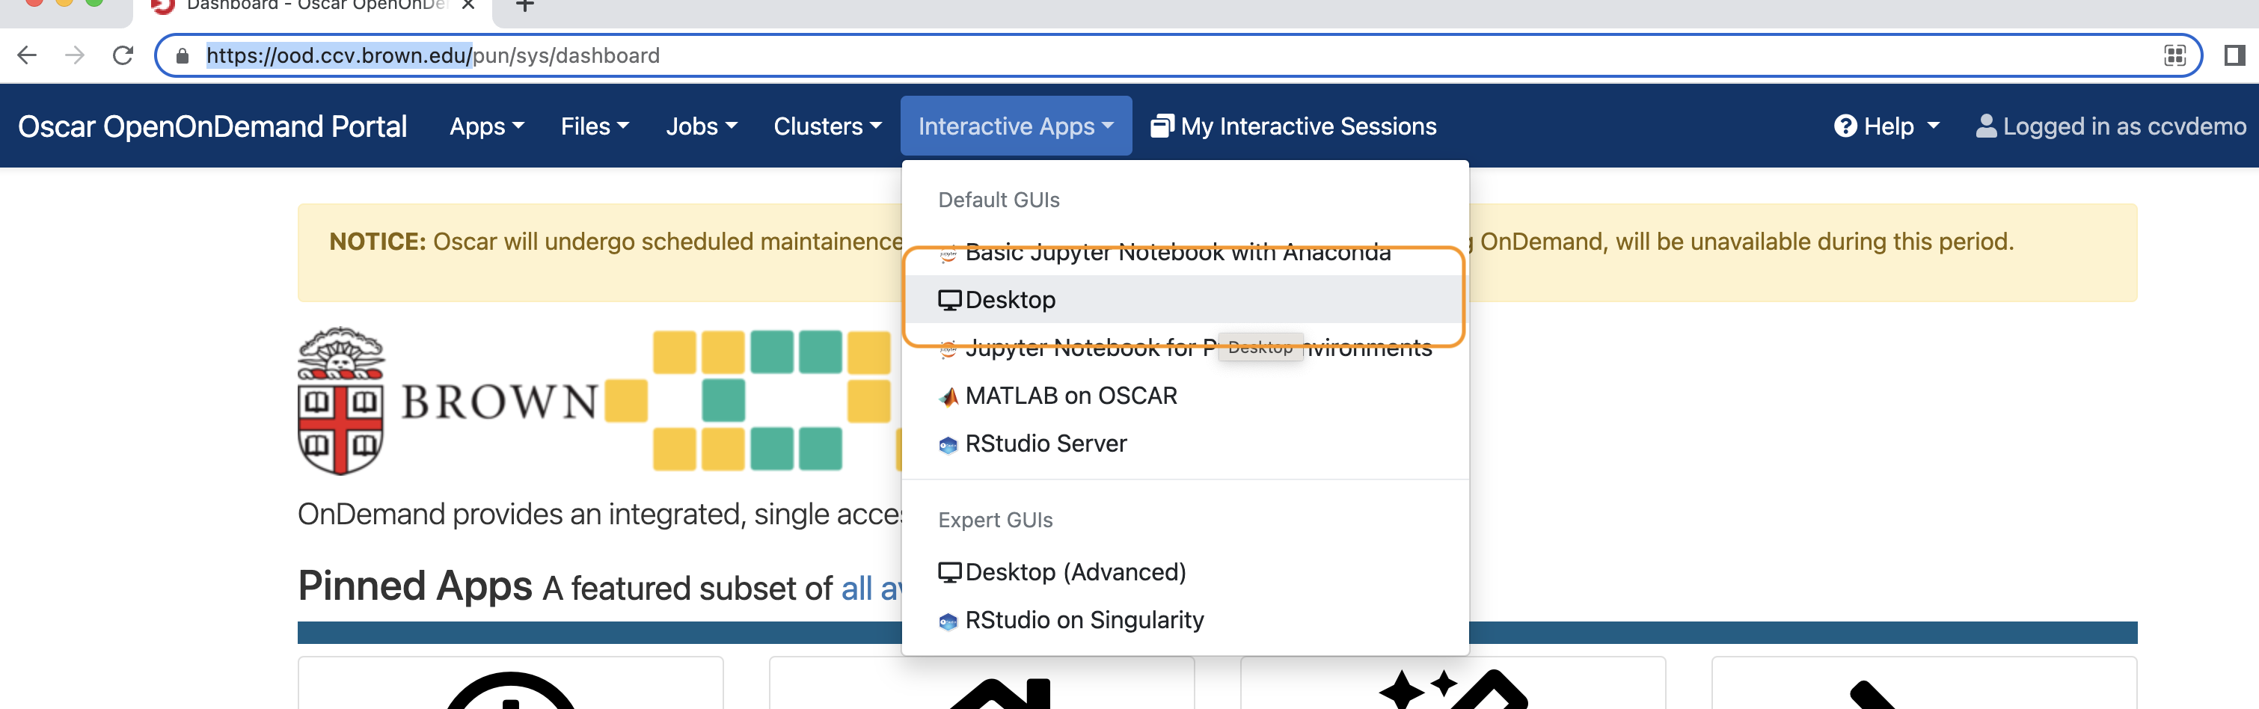Open My Interactive Sessions link
The height and width of the screenshot is (709, 2259).
point(1293,126)
